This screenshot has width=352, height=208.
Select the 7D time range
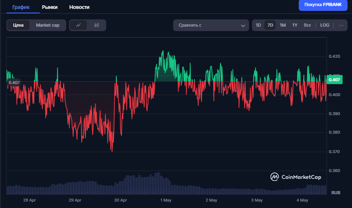[270, 25]
